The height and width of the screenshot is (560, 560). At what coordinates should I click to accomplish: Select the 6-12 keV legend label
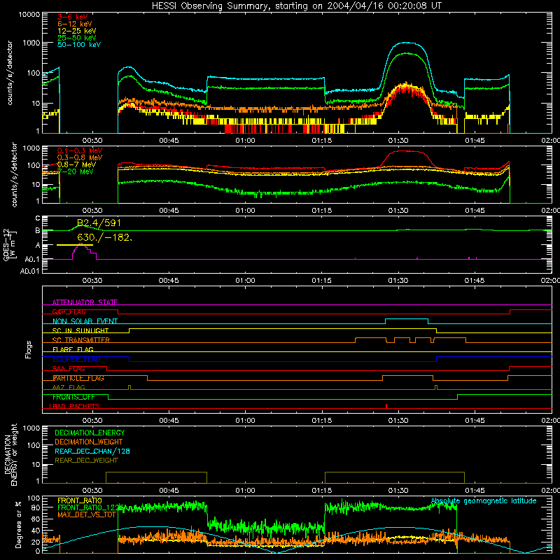click(74, 24)
